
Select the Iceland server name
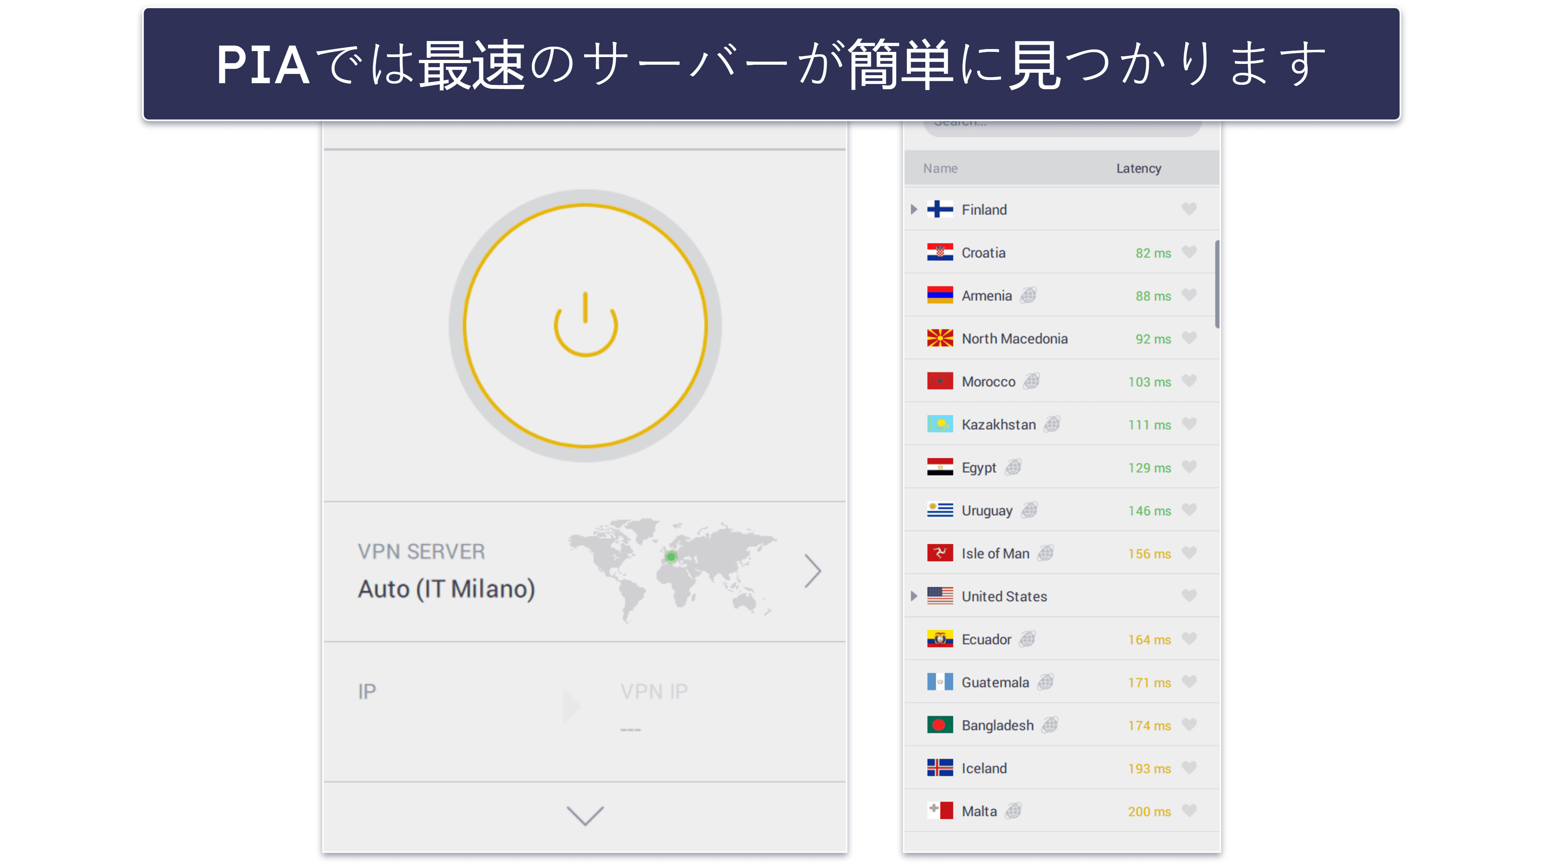[x=984, y=769]
